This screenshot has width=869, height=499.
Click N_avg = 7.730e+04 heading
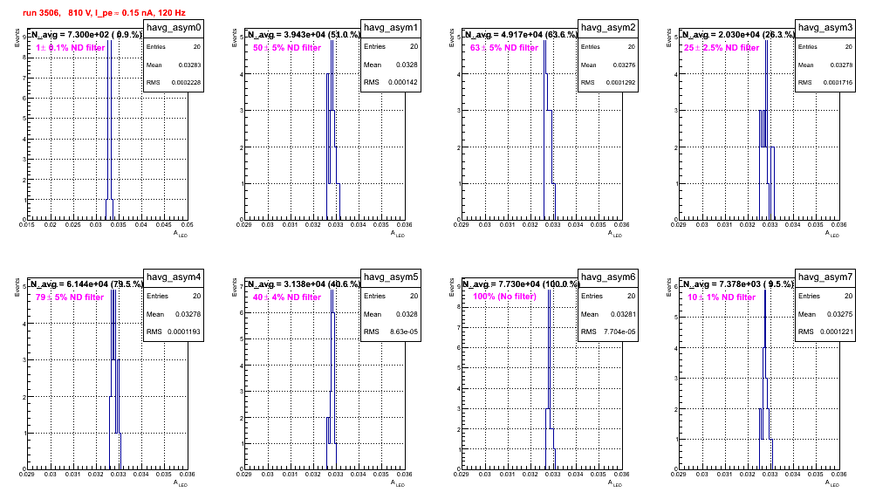click(521, 284)
